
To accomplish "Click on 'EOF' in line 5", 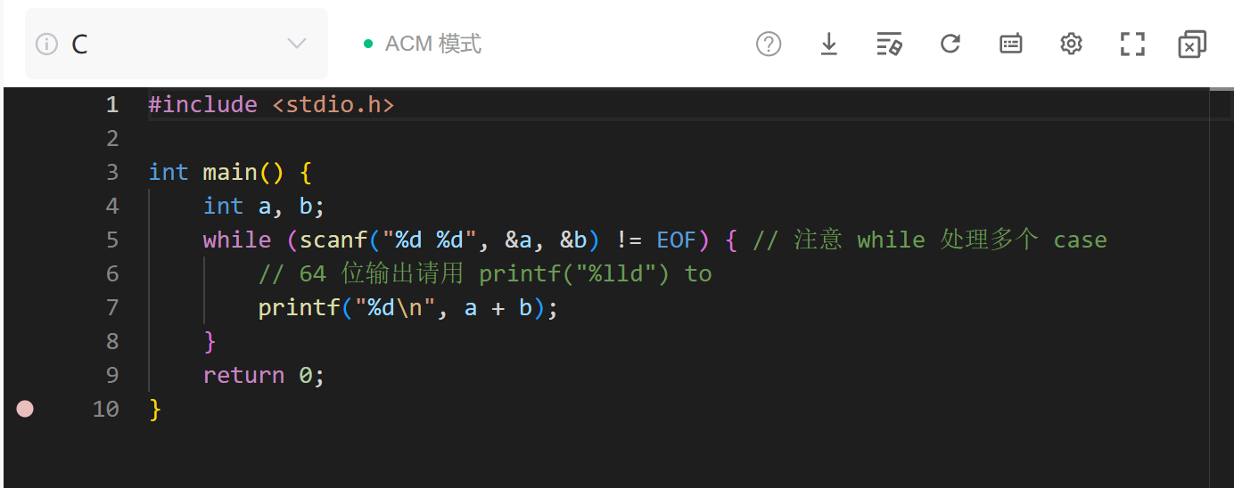I will [x=676, y=240].
